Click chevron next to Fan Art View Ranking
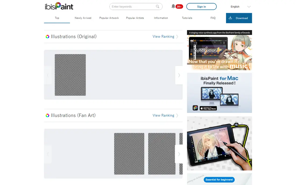This screenshot has height=185, width=296. tap(177, 115)
